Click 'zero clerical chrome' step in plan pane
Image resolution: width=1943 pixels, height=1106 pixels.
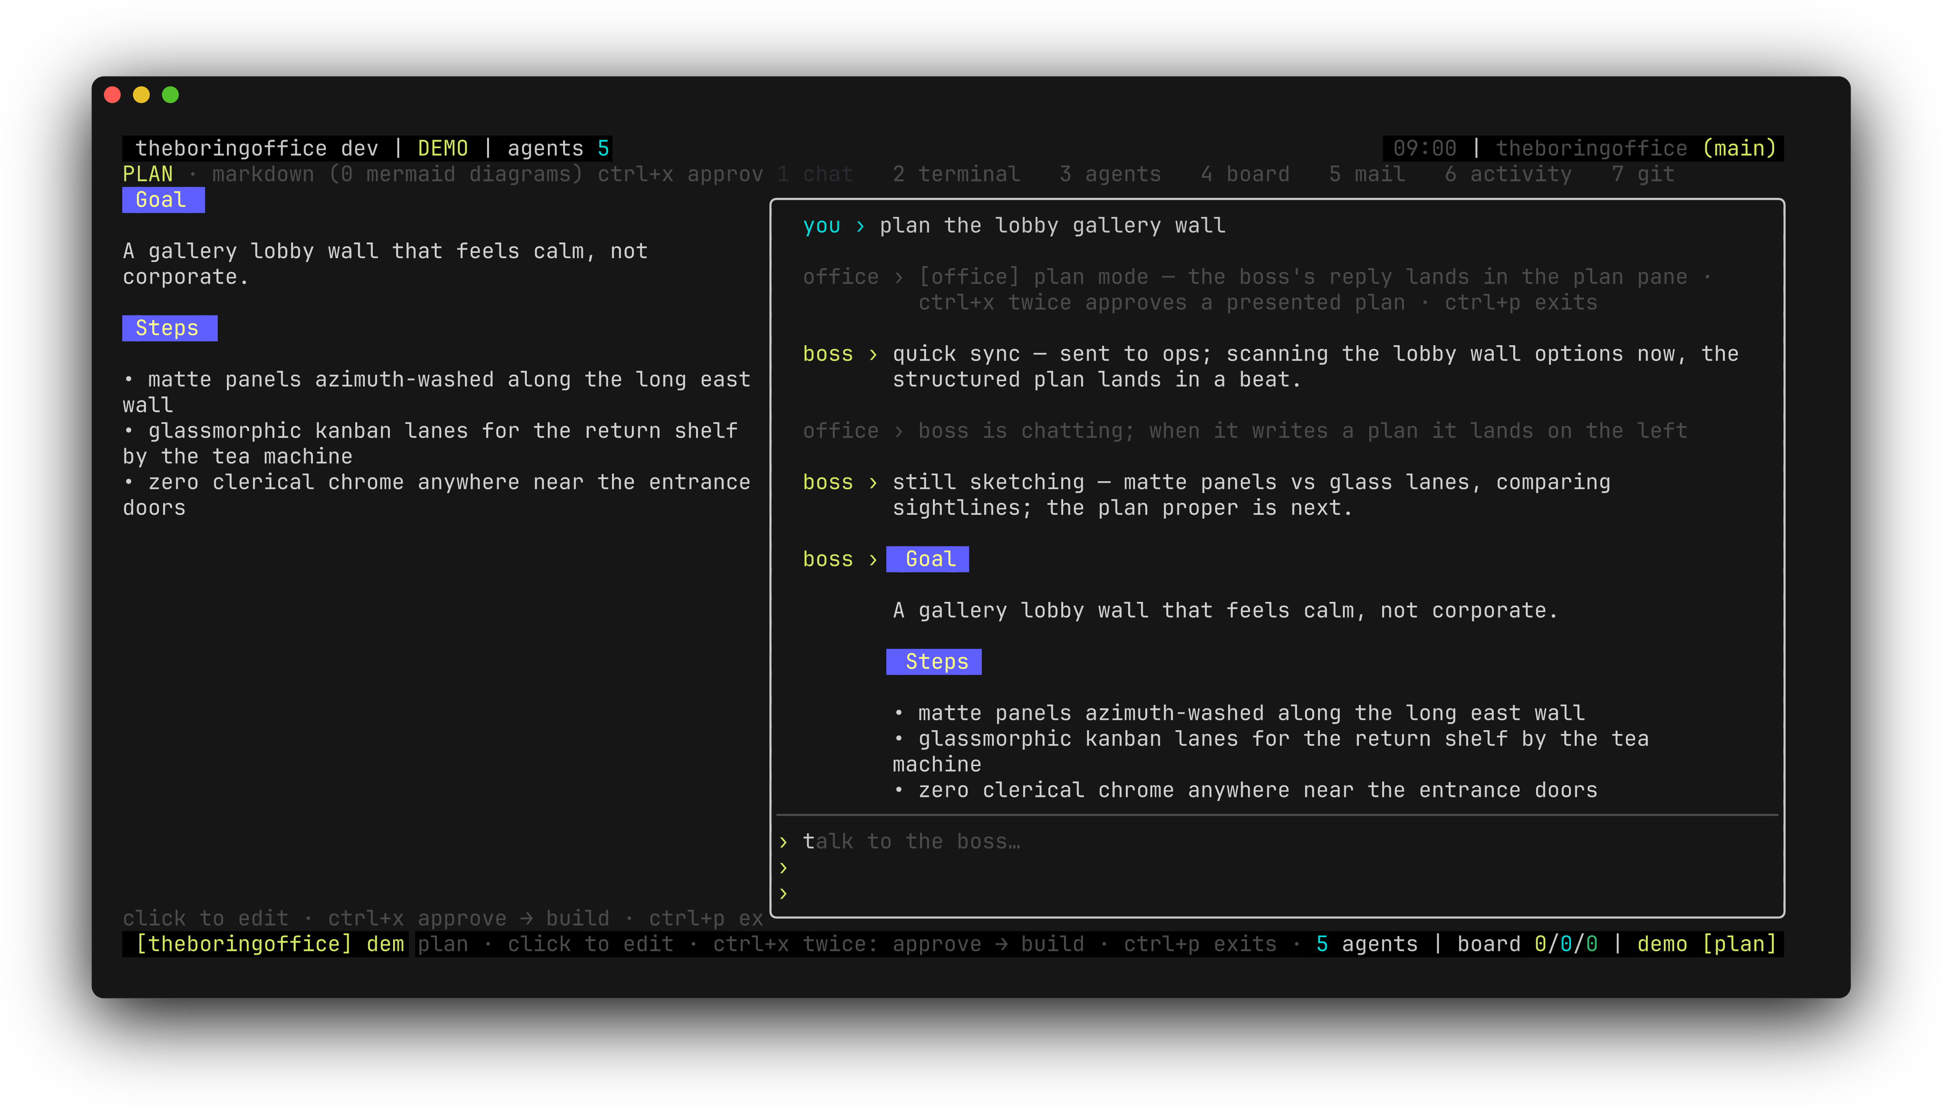point(436,495)
